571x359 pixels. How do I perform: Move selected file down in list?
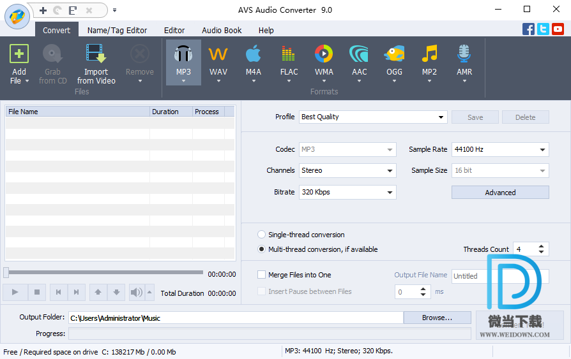point(116,292)
